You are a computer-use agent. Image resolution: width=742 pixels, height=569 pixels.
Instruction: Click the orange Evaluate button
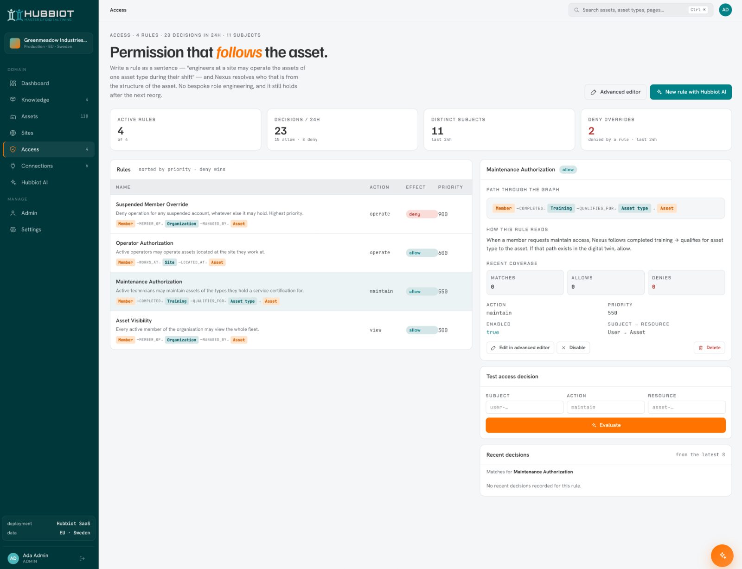point(606,425)
